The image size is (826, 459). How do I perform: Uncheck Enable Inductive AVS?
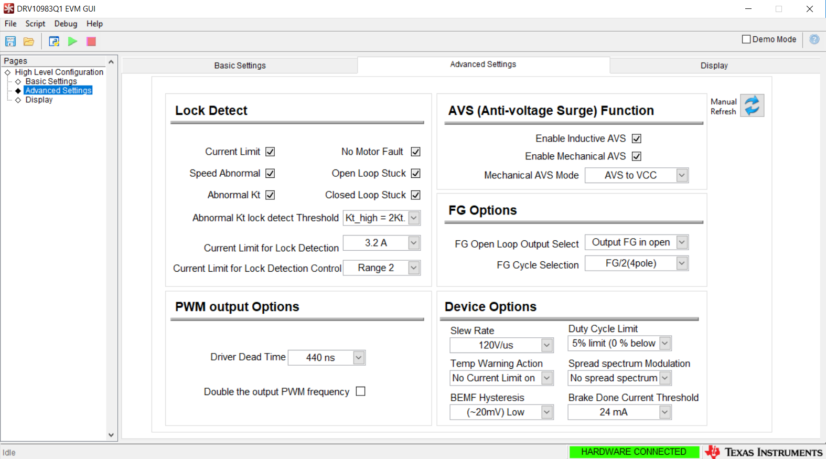coord(637,138)
